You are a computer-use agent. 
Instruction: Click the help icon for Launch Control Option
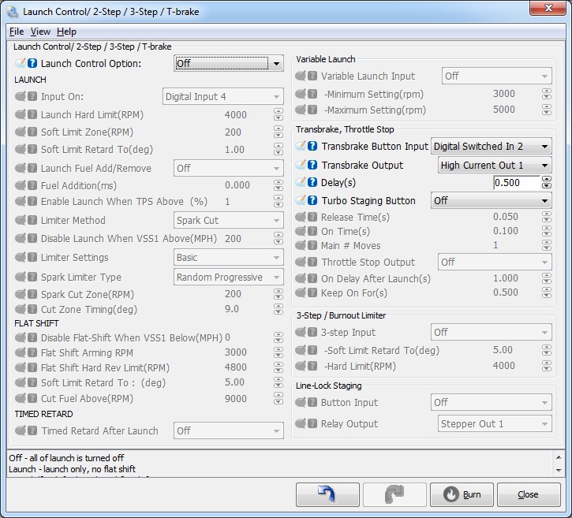tap(32, 64)
